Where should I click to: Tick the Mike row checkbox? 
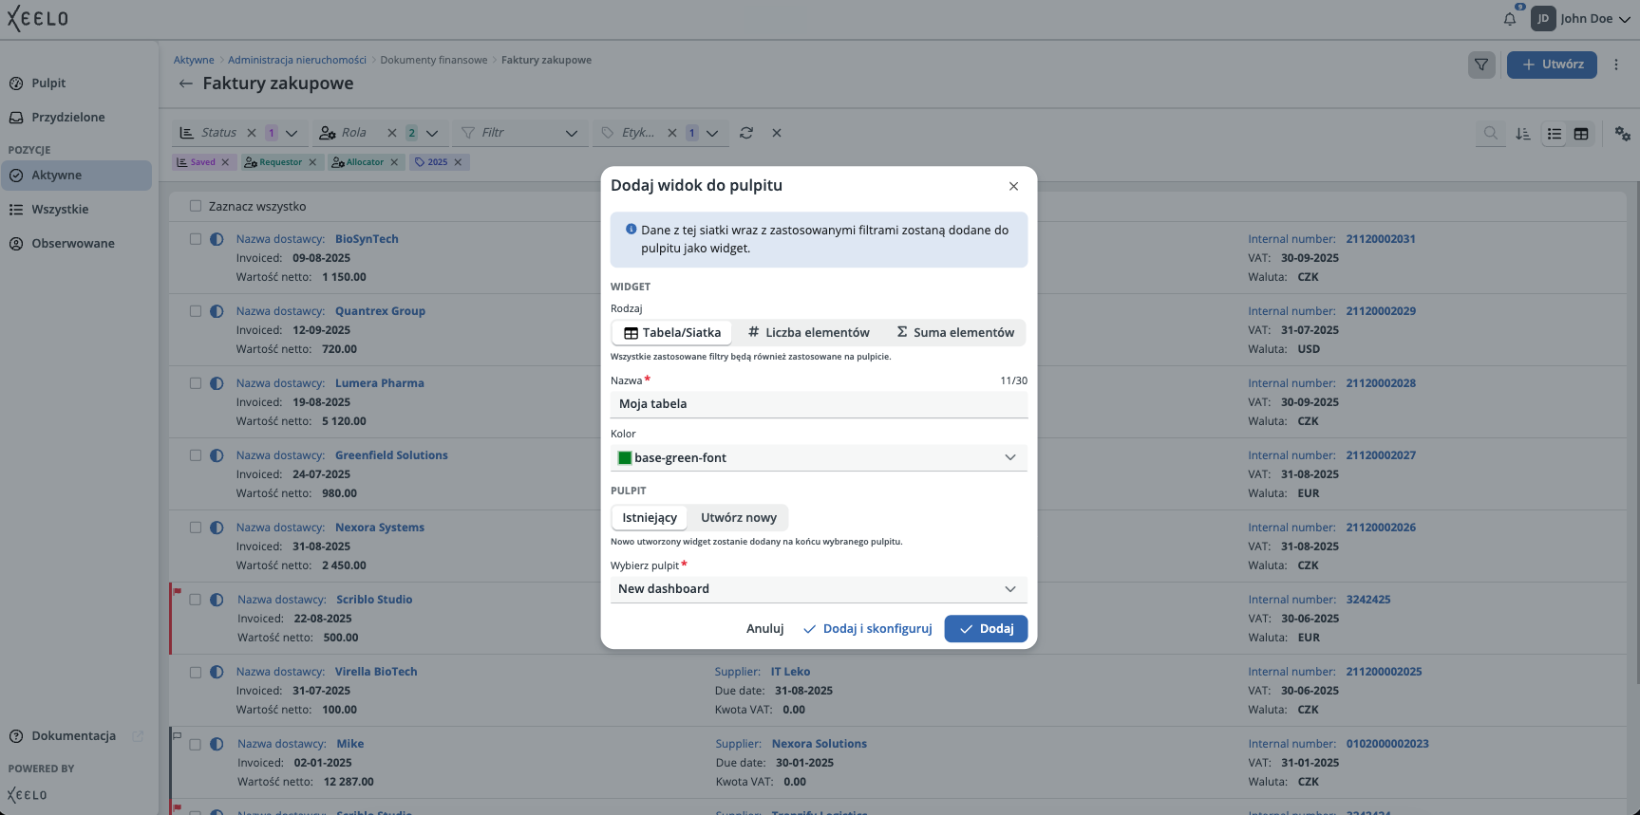196,744
